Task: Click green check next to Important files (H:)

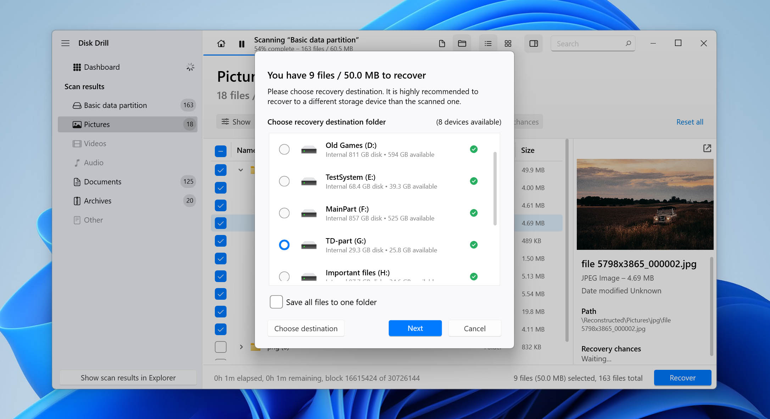Action: pyautogui.click(x=474, y=277)
